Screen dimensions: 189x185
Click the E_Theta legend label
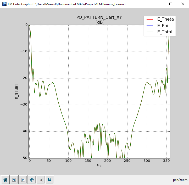coord(165,19)
